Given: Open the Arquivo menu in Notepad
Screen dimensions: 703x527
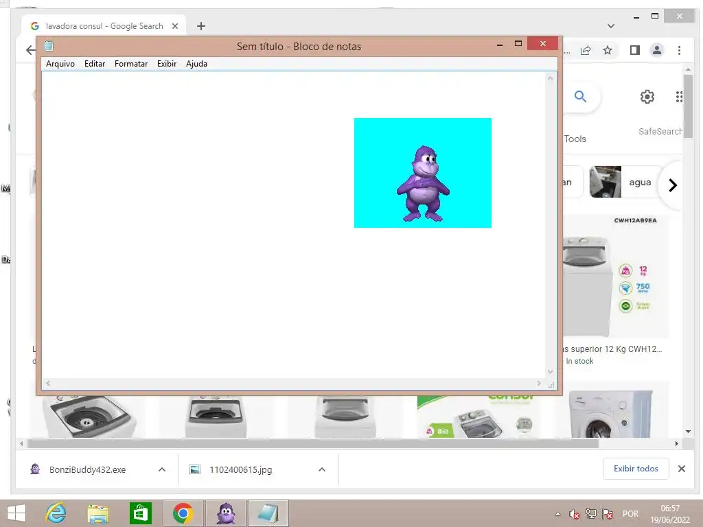Looking at the screenshot, I should [60, 64].
